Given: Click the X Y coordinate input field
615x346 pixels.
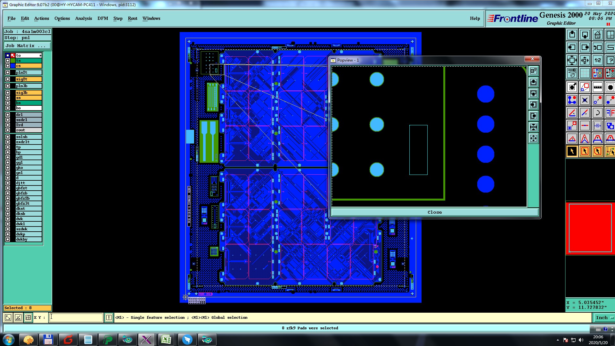Looking at the screenshot, I should click(76, 317).
